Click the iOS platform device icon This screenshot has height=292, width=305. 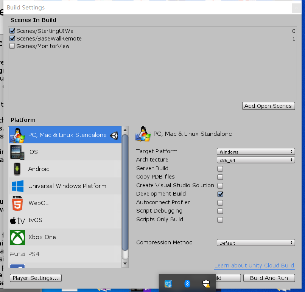[17, 152]
